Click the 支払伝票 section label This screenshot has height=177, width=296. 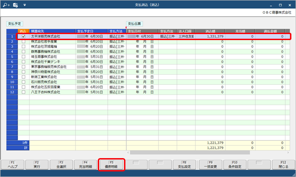pyautogui.click(x=135, y=24)
